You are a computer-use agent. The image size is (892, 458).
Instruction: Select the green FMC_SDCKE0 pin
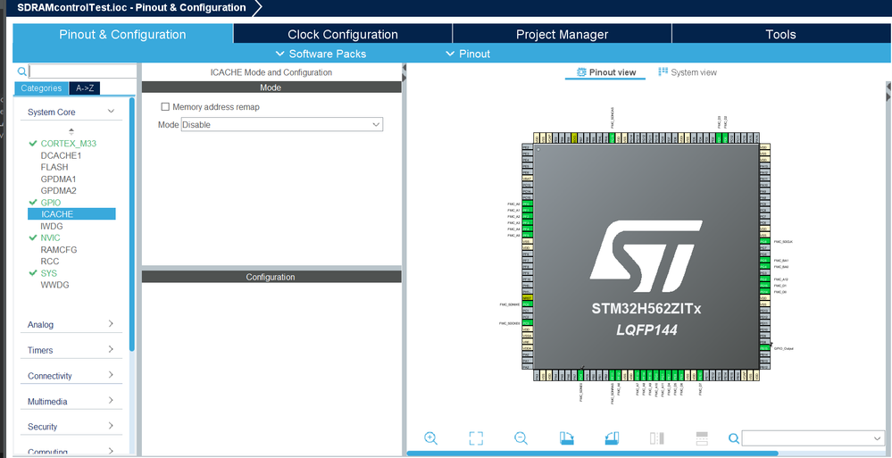528,323
